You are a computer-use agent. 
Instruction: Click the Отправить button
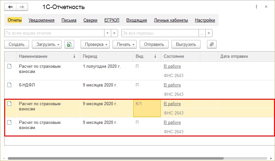click(x=154, y=44)
